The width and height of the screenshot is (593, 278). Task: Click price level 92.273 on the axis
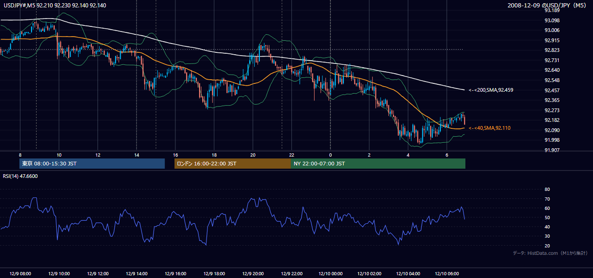tap(552, 110)
